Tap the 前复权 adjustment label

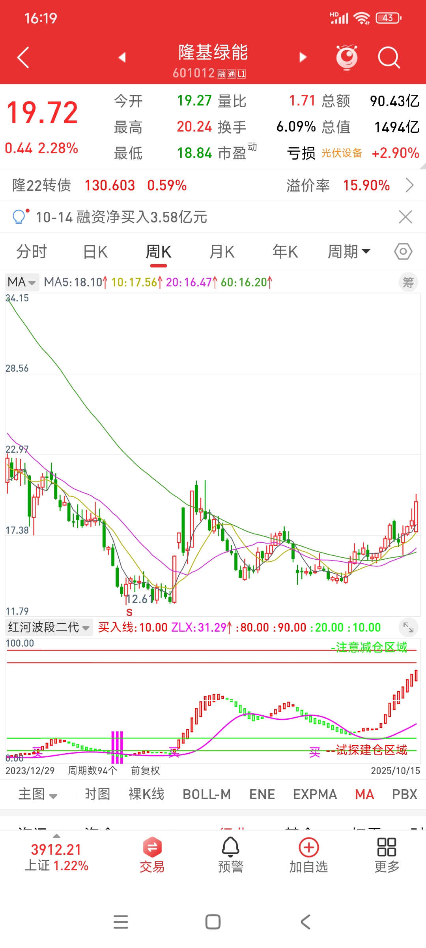point(145,770)
